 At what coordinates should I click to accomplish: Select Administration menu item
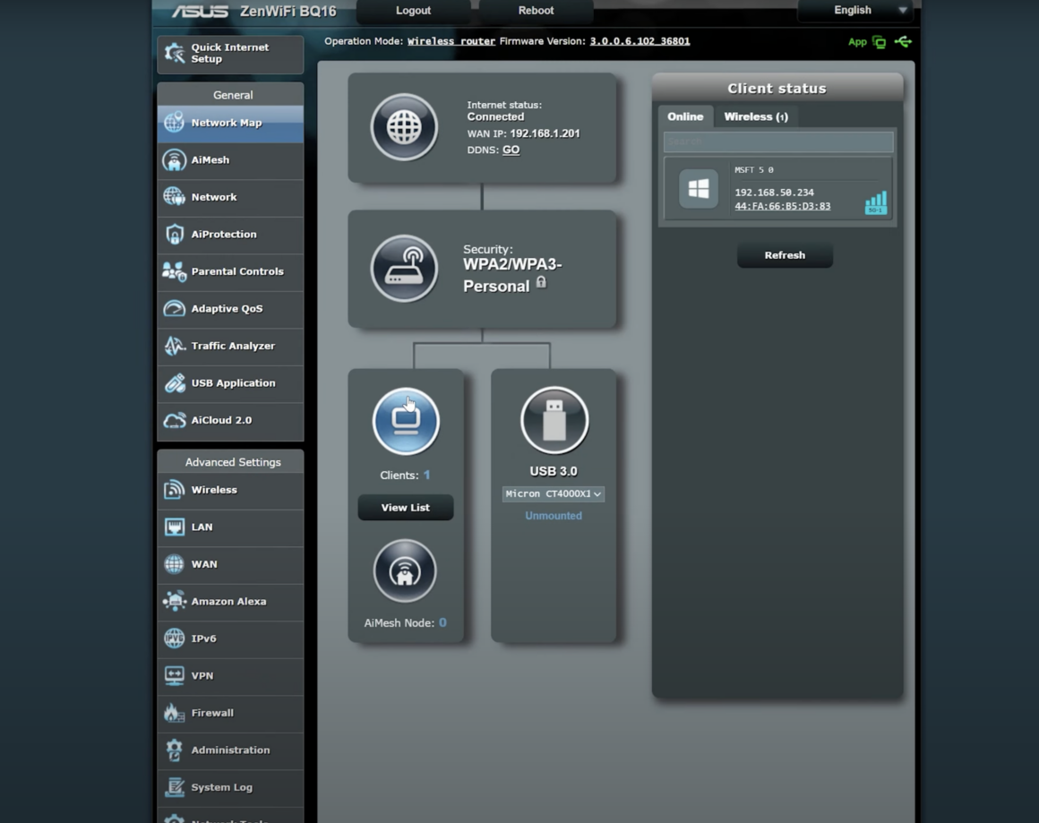(x=230, y=750)
